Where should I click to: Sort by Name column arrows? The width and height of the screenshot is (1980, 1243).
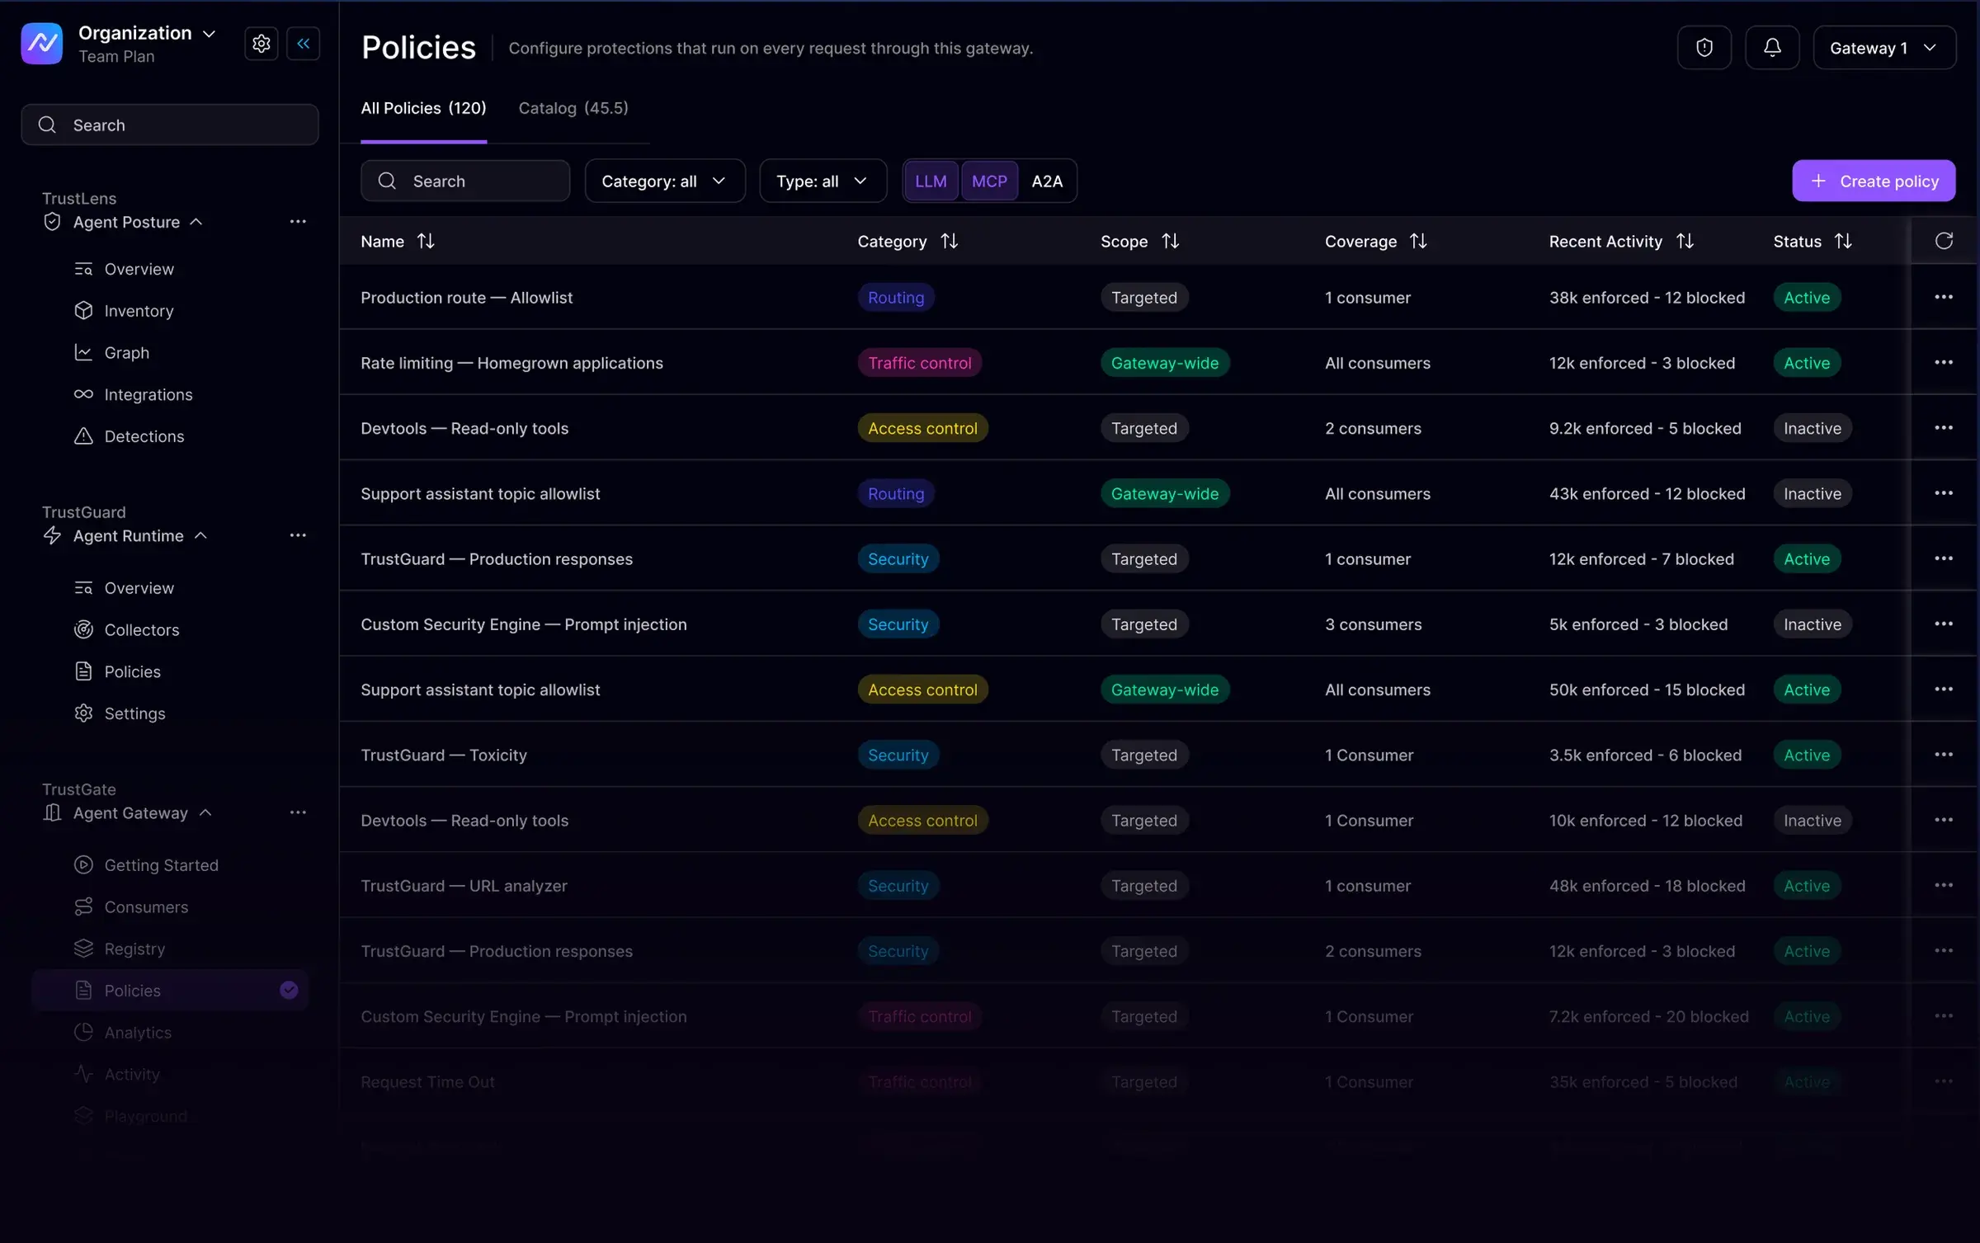coord(426,241)
